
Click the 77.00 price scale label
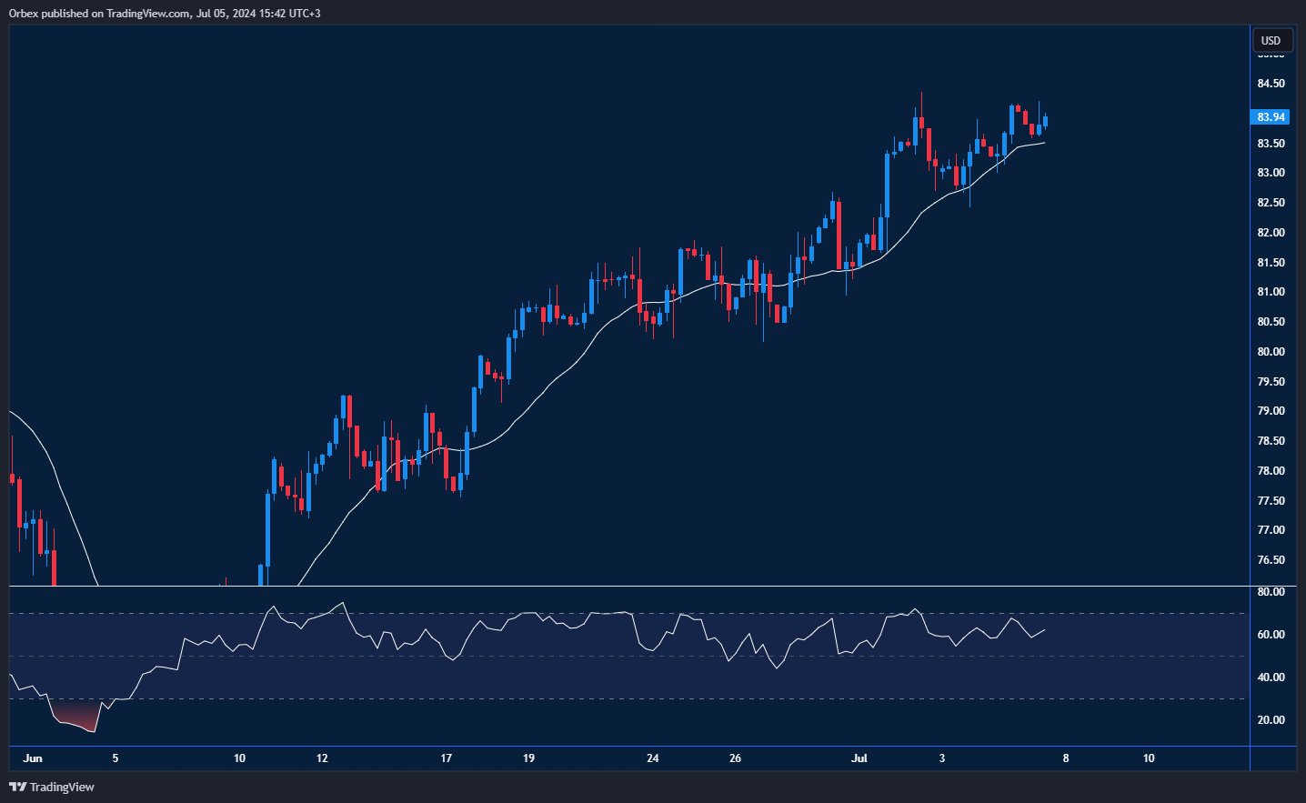tap(1271, 530)
